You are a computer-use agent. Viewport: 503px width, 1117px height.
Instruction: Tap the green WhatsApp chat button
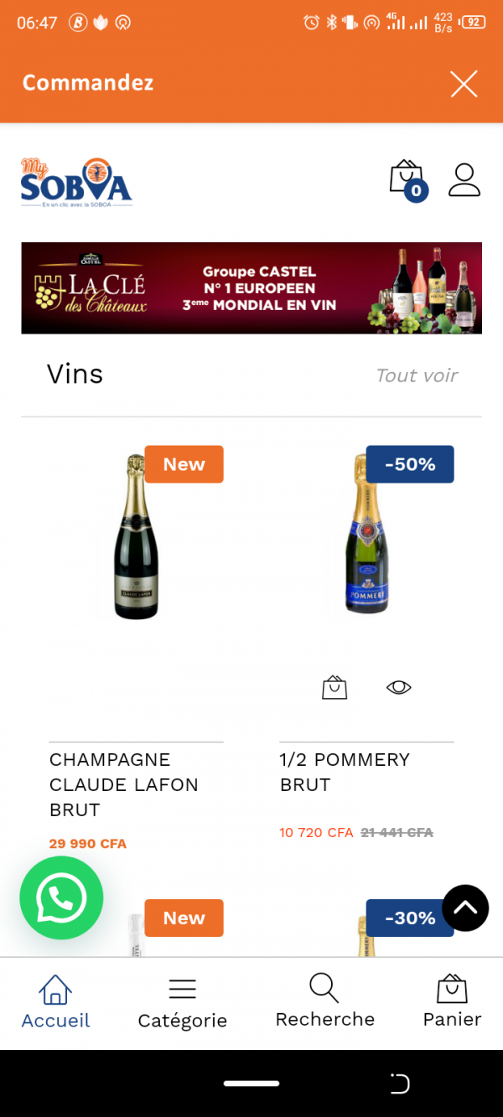(x=61, y=897)
